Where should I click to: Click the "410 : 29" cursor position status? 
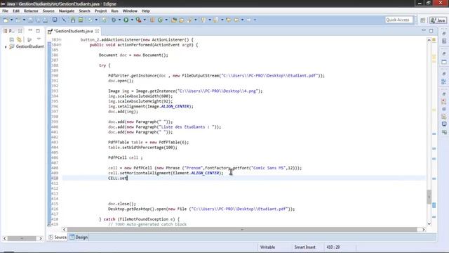(x=333, y=247)
